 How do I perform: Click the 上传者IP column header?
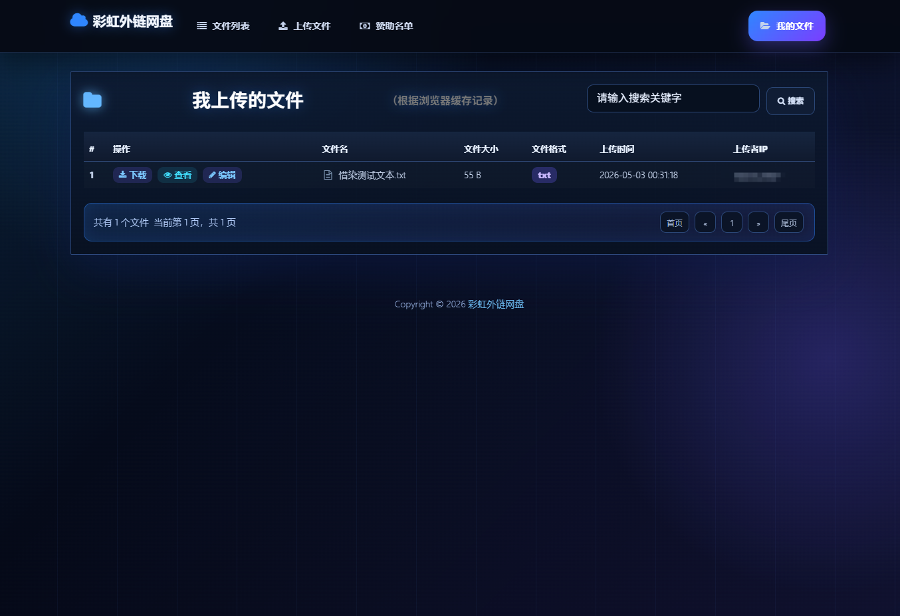pos(750,149)
